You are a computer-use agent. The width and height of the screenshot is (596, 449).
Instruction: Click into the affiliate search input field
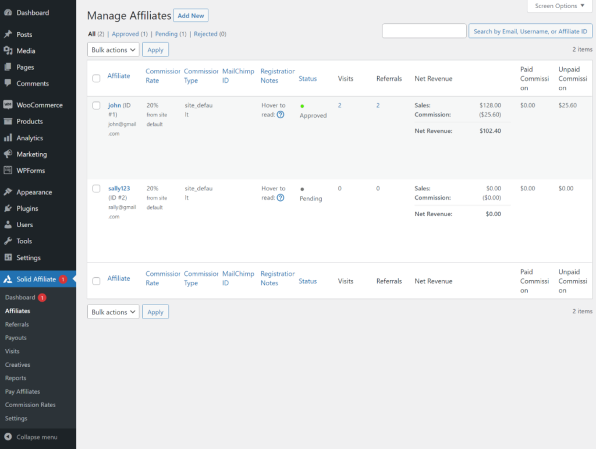[x=424, y=31]
